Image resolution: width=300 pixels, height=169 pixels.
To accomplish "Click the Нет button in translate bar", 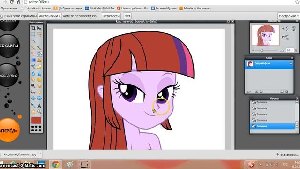I will (127, 16).
